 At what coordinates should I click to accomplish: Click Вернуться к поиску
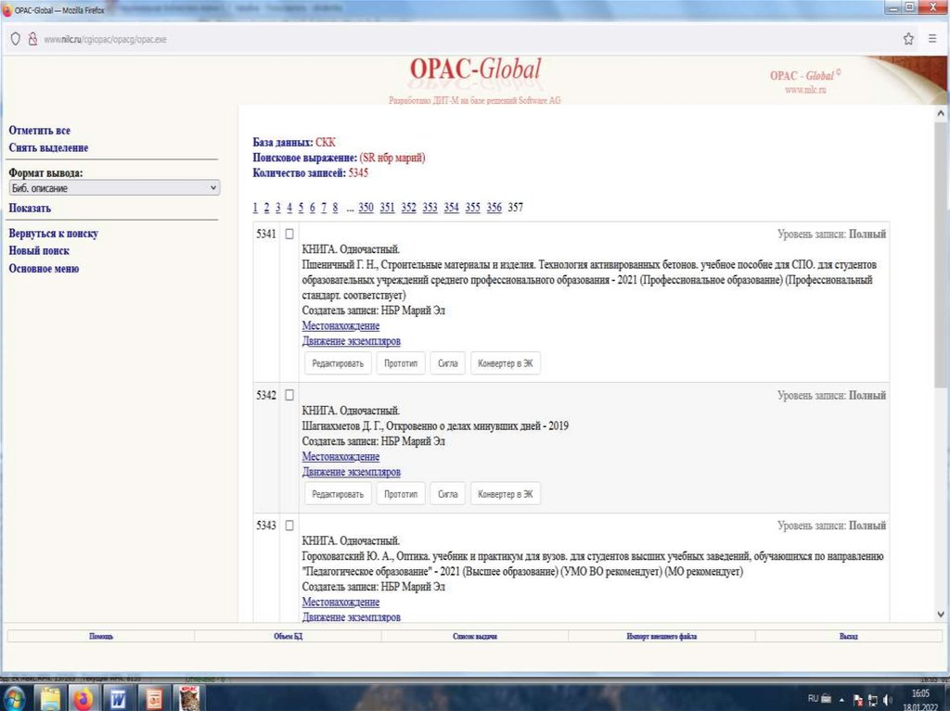coord(53,234)
